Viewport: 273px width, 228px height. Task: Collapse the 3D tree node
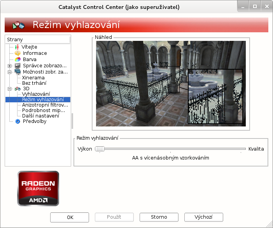coord(10,89)
